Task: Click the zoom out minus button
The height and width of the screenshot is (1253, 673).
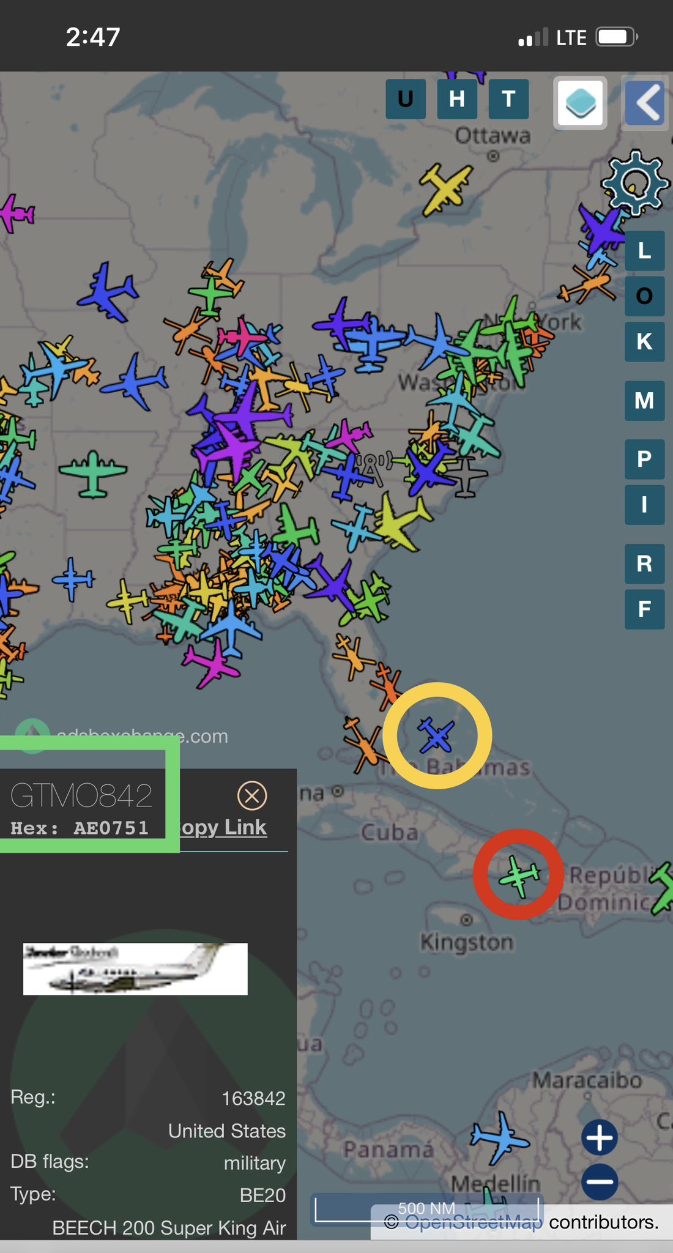Action: point(600,1181)
